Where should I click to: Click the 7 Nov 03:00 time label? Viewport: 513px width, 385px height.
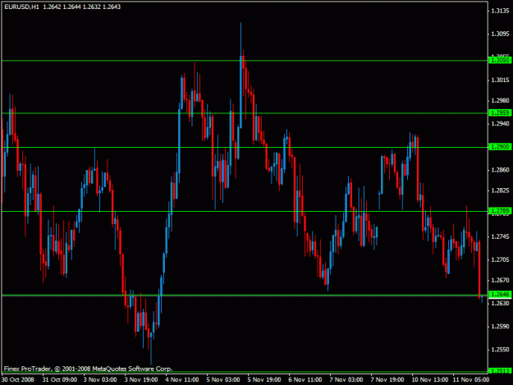(x=346, y=380)
